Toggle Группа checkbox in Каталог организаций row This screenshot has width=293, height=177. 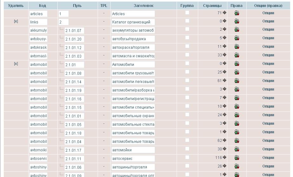coord(187,21)
